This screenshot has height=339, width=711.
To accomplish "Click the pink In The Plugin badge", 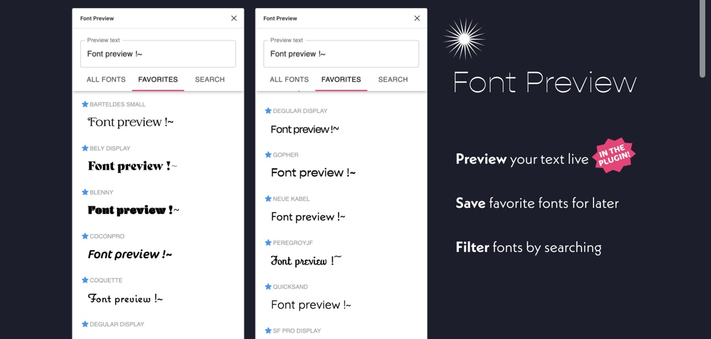I will [614, 155].
